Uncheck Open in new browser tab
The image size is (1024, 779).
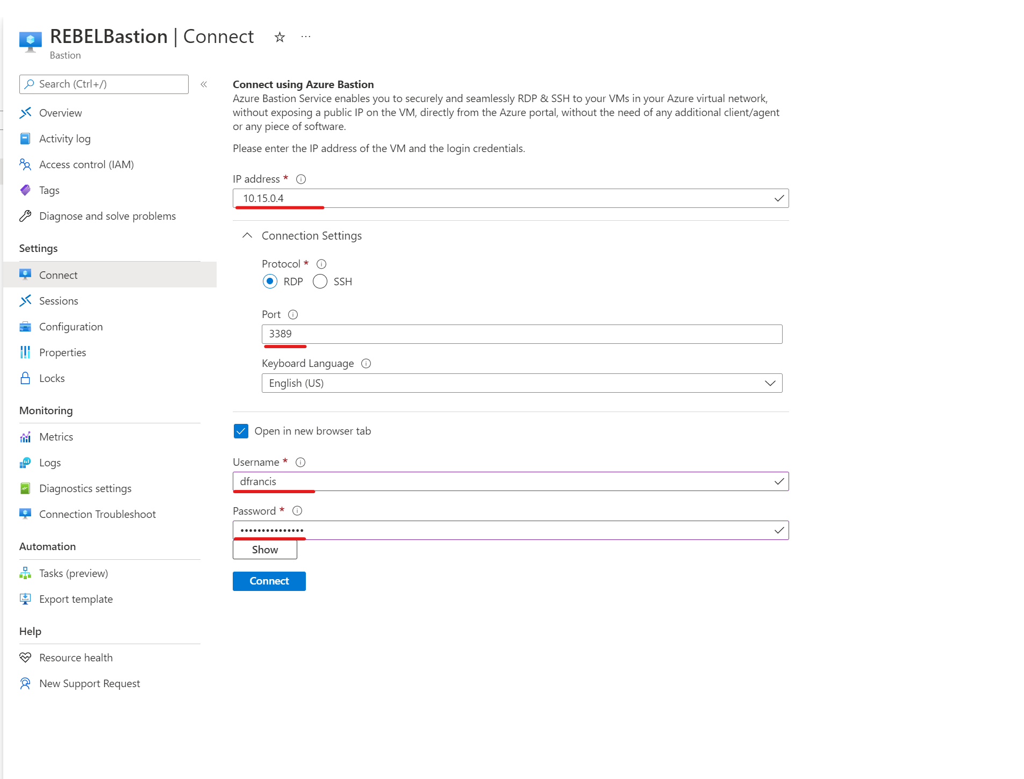click(x=240, y=430)
